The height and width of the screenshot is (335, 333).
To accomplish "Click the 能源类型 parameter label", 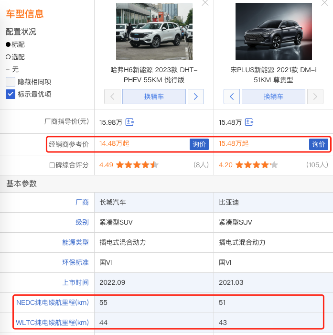I will pyautogui.click(x=75, y=242).
